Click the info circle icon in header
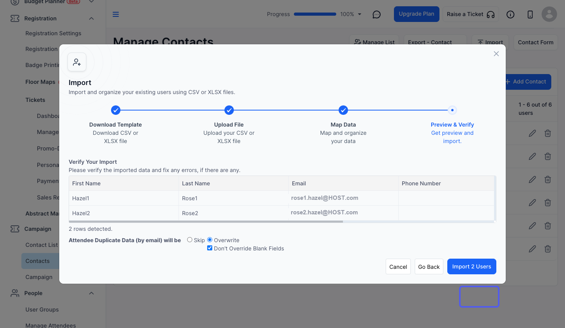565x328 pixels. [510, 14]
